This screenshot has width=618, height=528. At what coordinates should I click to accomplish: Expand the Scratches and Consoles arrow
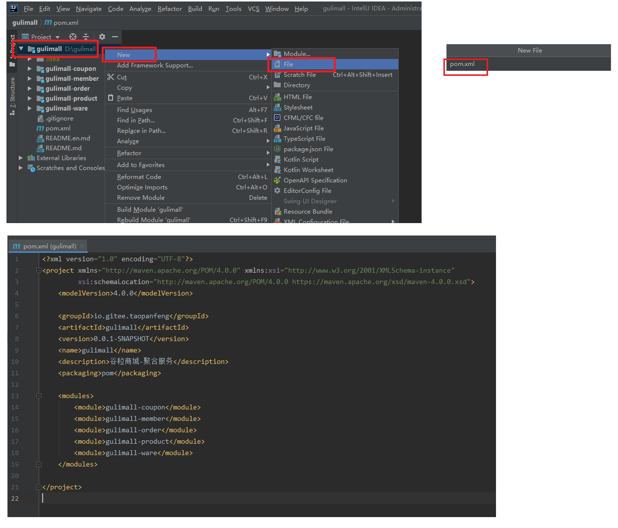click(x=21, y=168)
